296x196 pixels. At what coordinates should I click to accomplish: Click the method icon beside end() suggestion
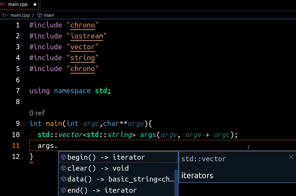[63, 190]
